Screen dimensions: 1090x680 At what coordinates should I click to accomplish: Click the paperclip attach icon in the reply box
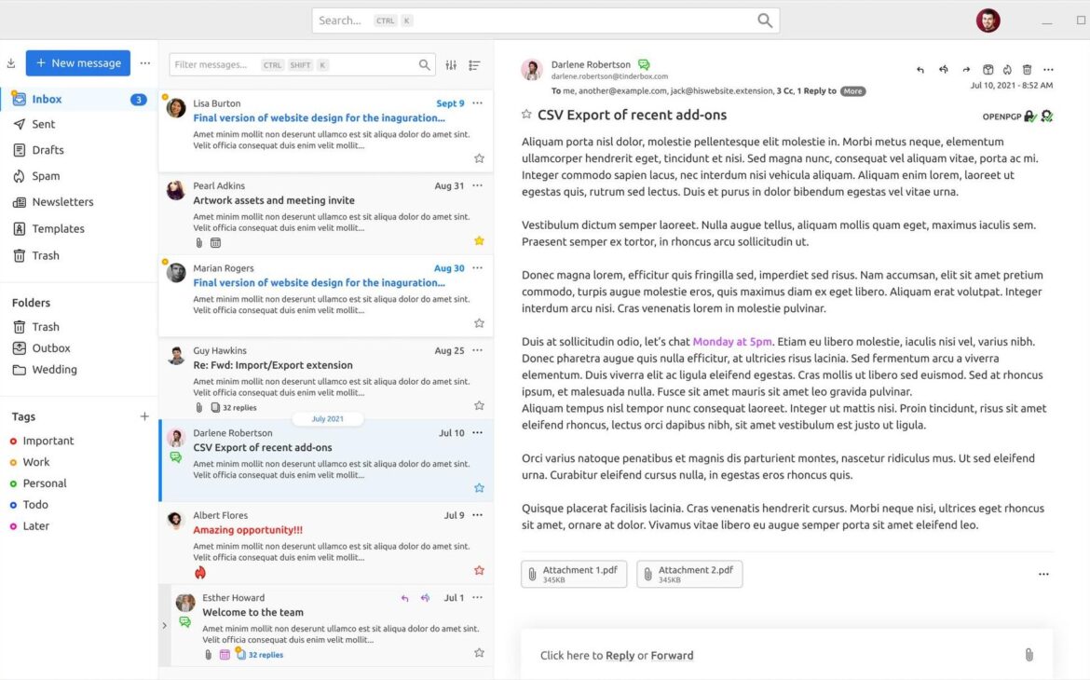pyautogui.click(x=1029, y=655)
